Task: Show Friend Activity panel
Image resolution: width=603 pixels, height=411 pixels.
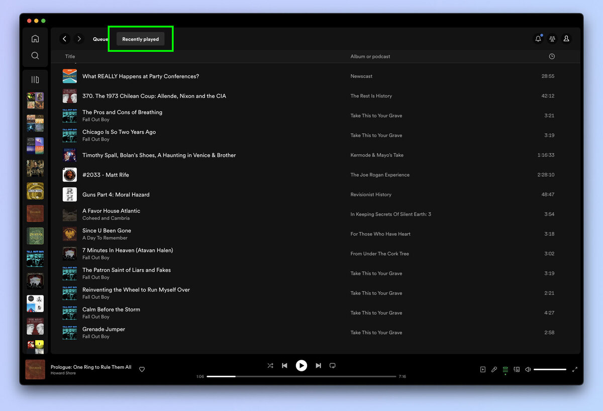Action: click(x=552, y=39)
